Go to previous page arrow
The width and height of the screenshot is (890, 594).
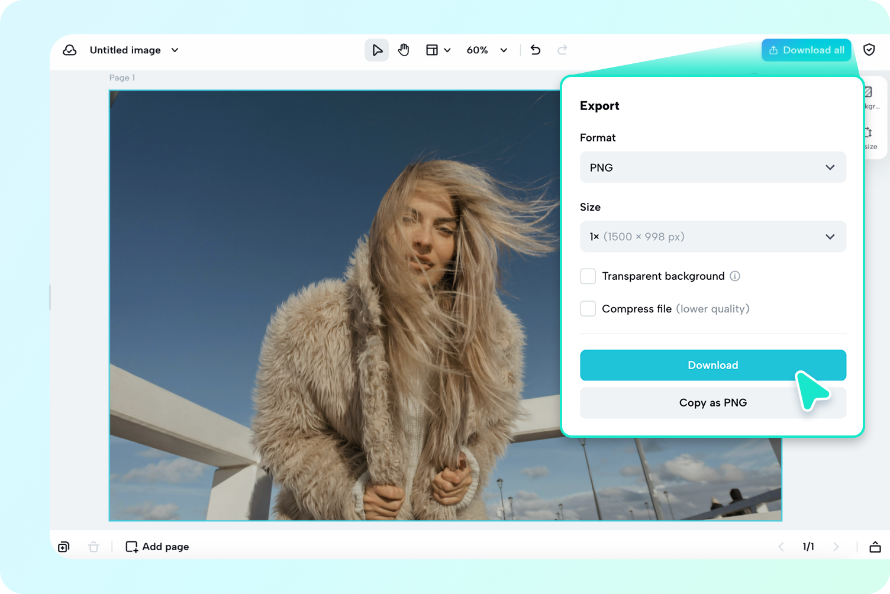click(781, 547)
